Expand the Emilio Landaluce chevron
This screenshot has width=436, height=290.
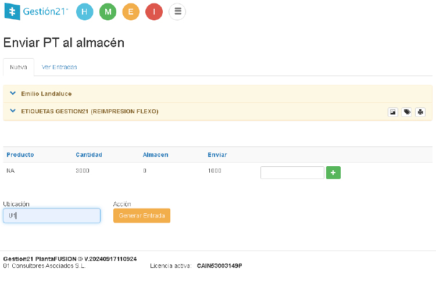pos(13,94)
